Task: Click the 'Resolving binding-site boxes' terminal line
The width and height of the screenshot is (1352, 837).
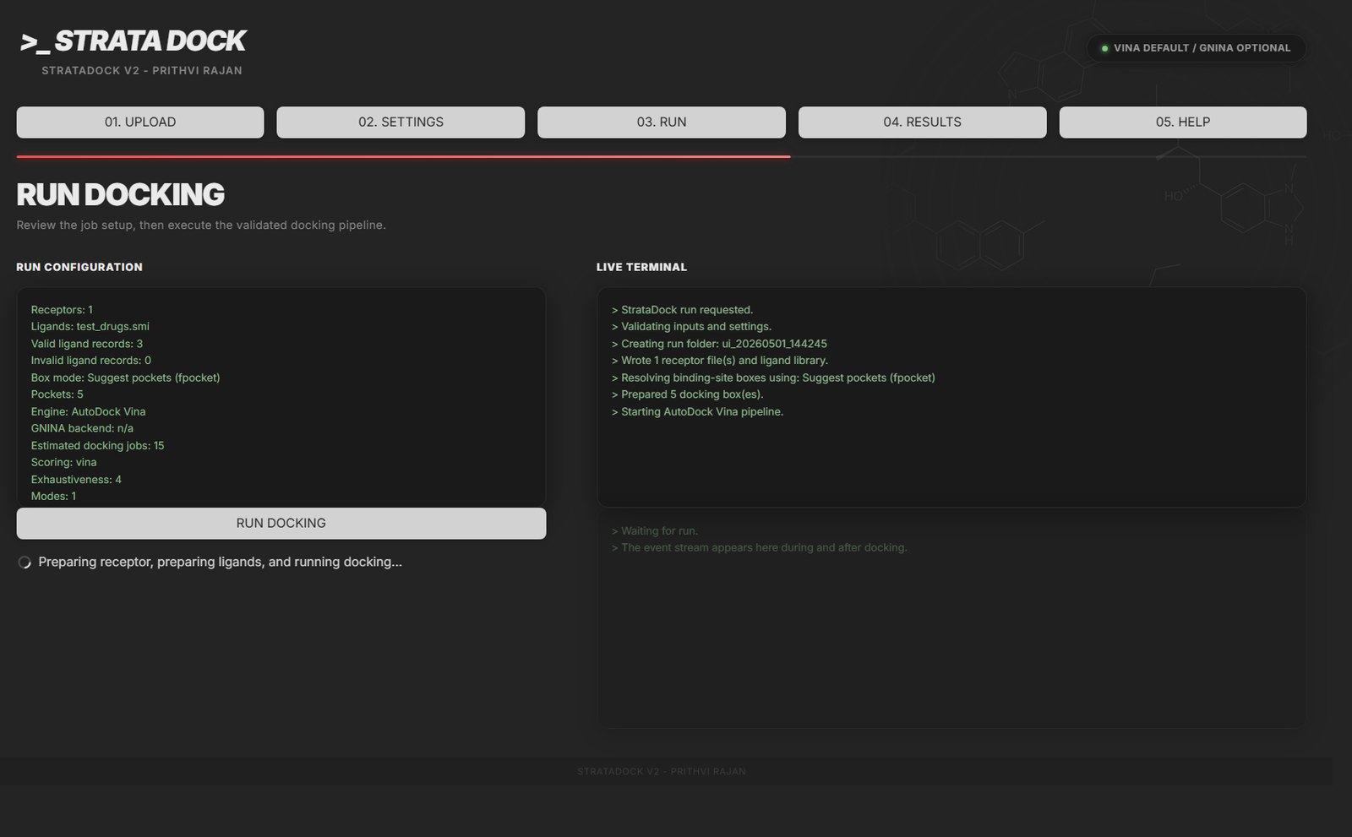Action: [773, 378]
